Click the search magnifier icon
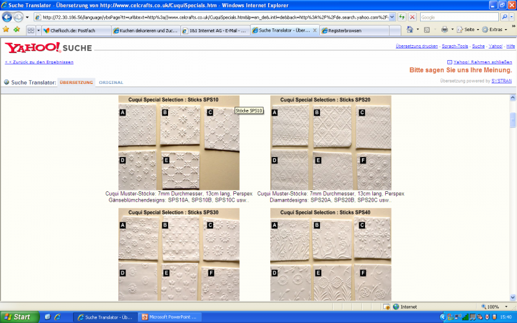 click(503, 17)
